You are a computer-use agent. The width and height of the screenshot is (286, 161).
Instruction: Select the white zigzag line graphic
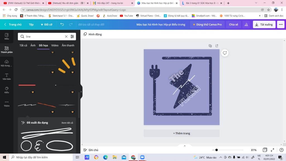pyautogui.click(x=27, y=105)
